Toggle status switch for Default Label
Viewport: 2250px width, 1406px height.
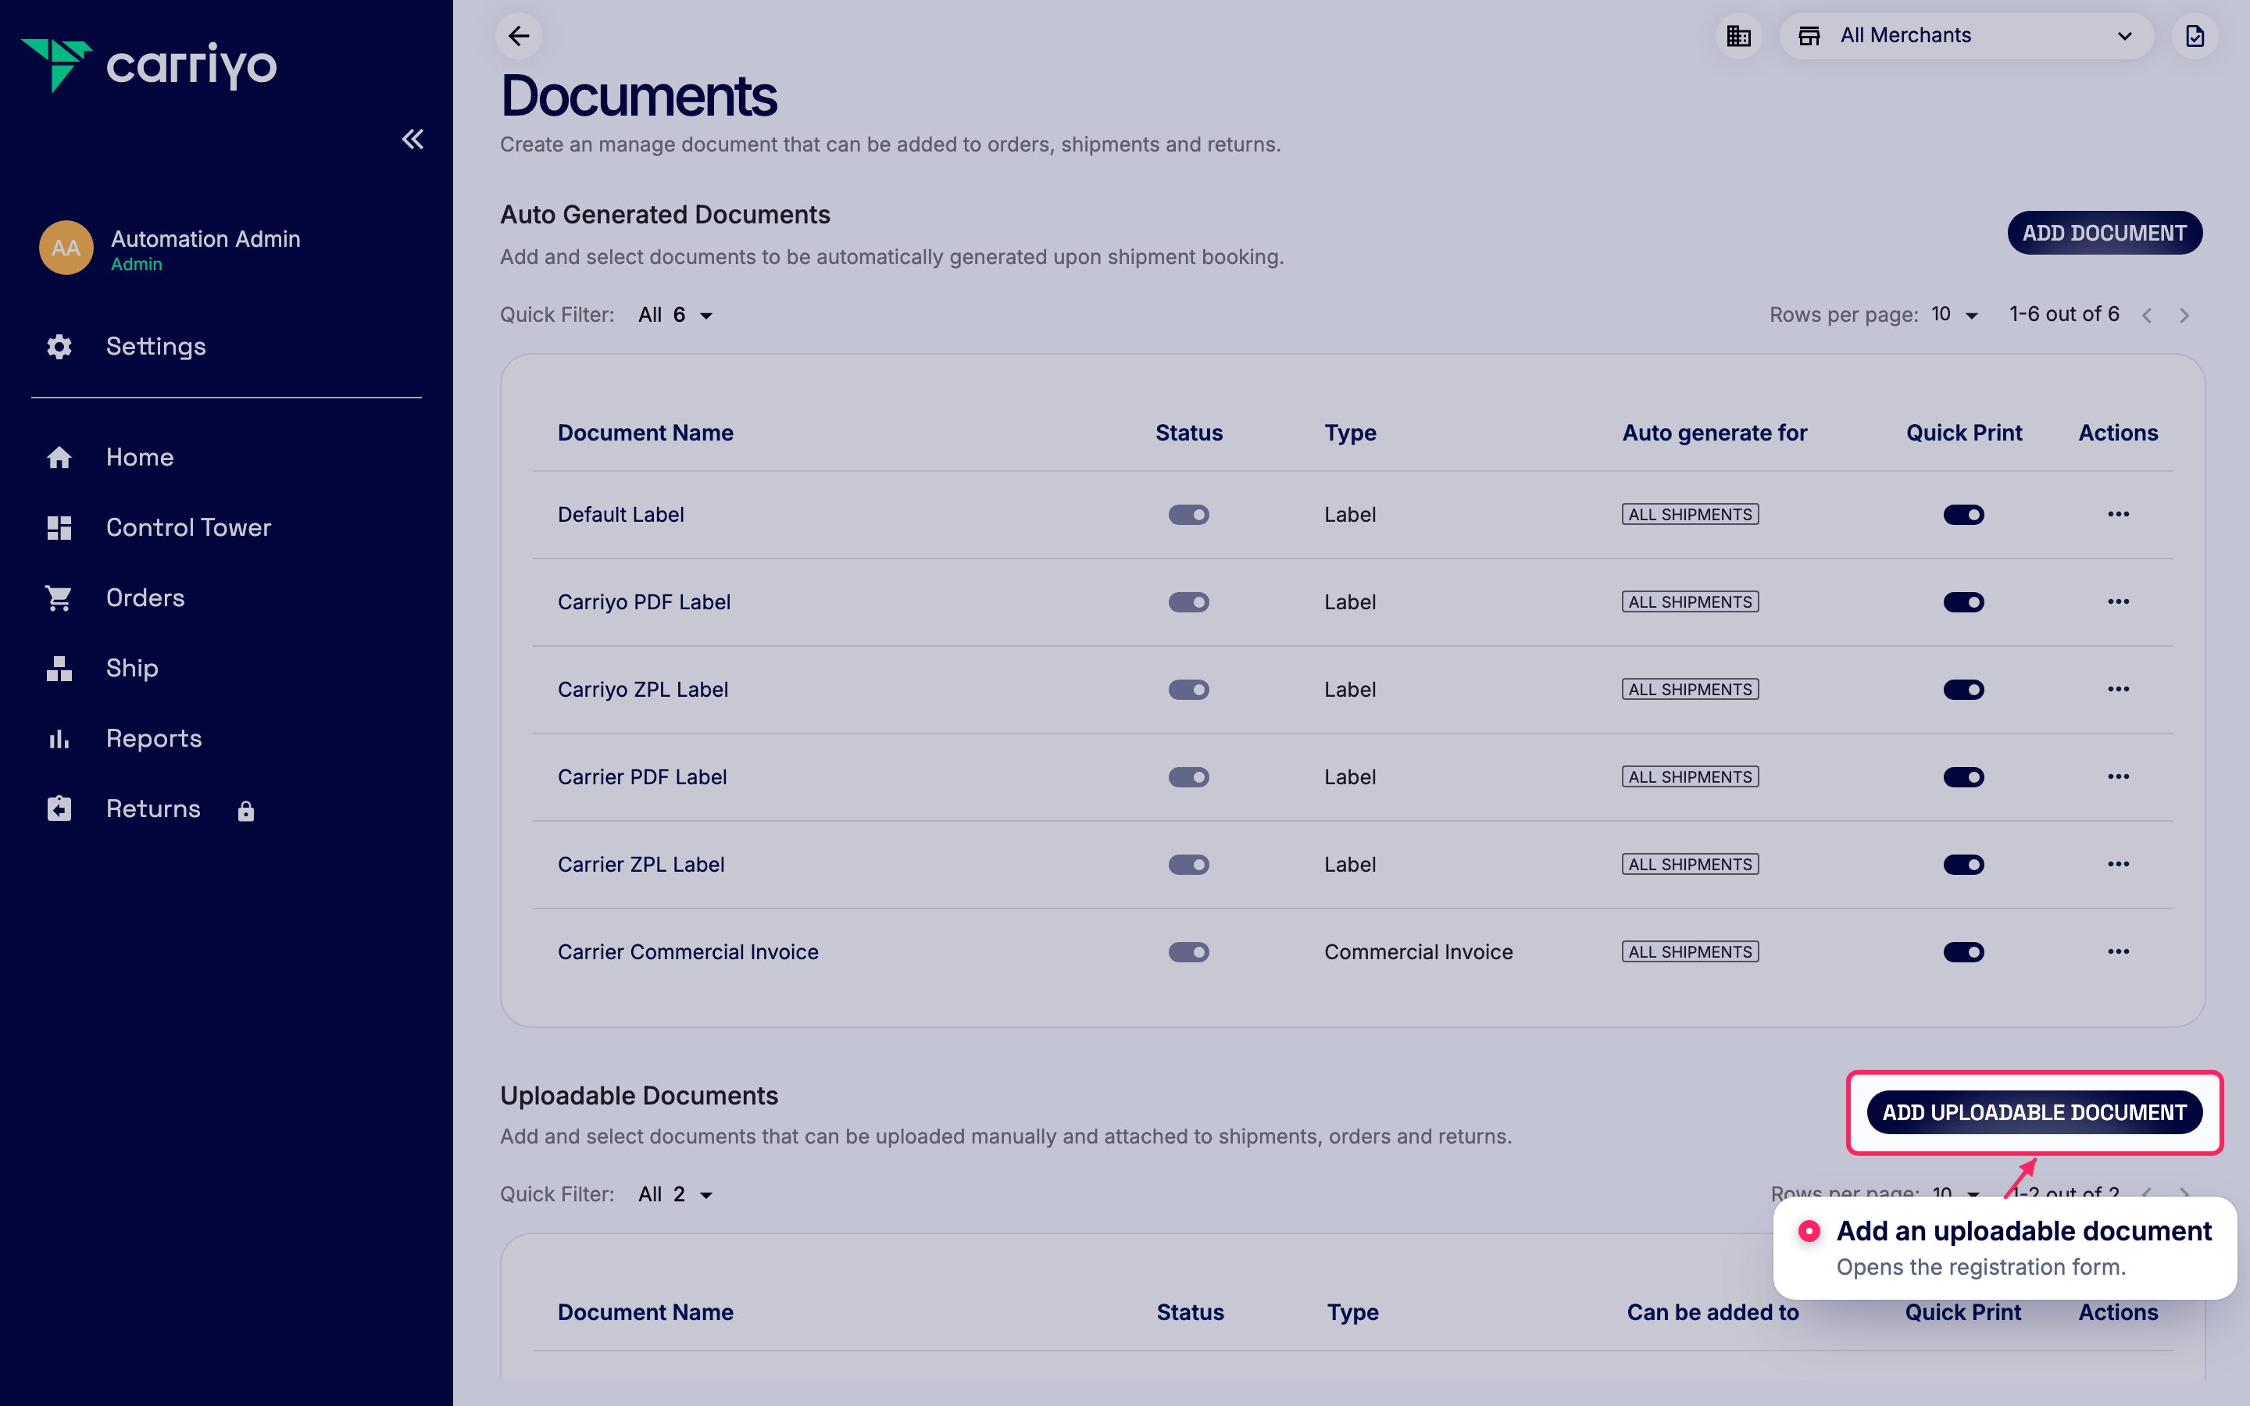pyautogui.click(x=1188, y=514)
